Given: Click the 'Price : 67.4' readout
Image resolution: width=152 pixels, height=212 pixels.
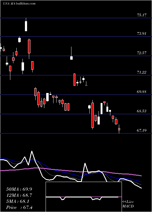Looking at the screenshot, I should pyautogui.click(x=19, y=207).
